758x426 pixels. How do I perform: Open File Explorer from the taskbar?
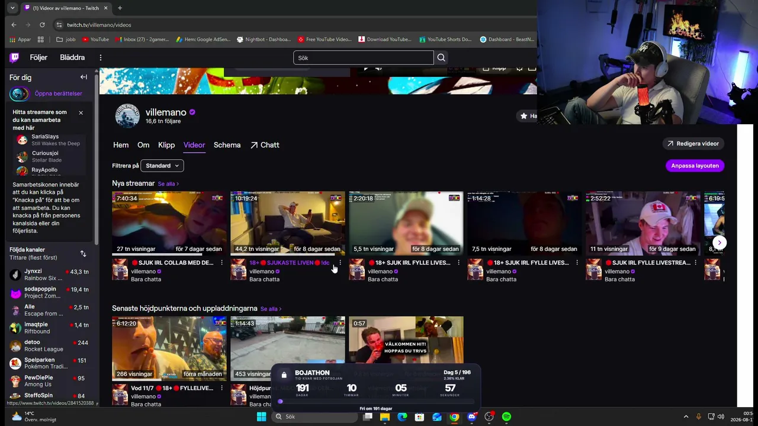point(385,417)
